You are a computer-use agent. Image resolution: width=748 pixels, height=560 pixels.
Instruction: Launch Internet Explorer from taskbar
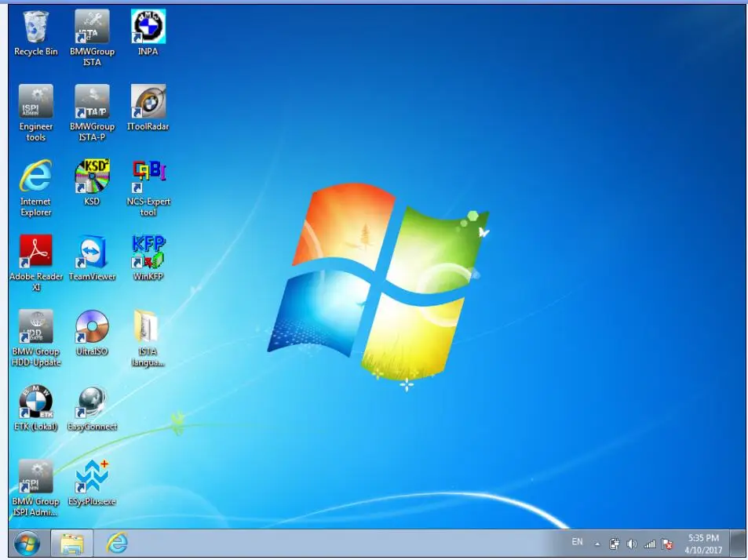point(117,544)
